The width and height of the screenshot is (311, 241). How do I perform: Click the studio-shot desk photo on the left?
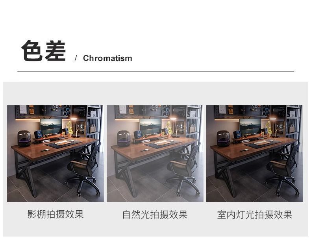[x=56, y=153]
